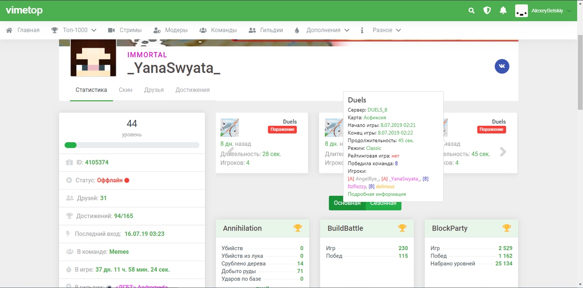Screen dimensions: 583x288
Task: Switch to the Достижения tab
Action: coord(192,90)
